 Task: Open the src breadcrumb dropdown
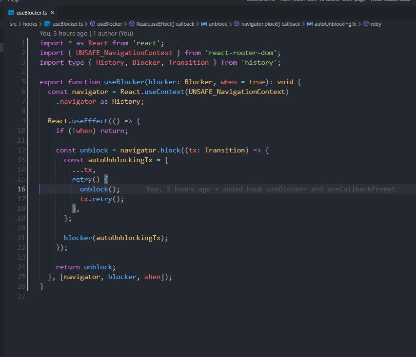(13, 23)
